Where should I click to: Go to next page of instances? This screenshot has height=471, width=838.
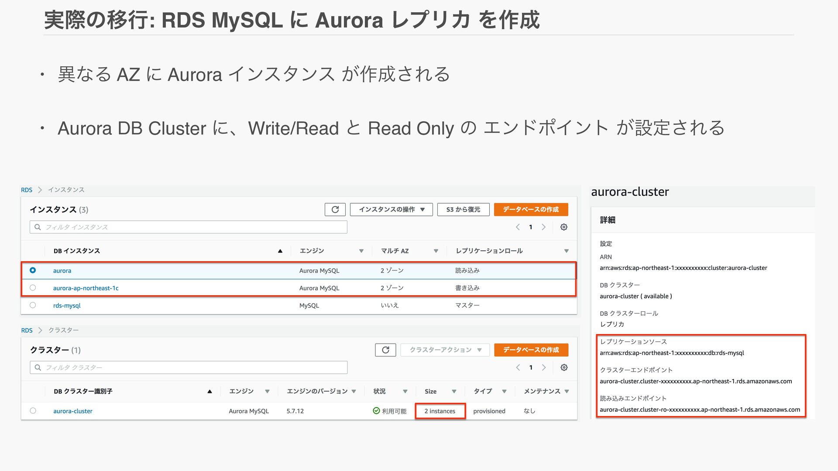(x=543, y=227)
